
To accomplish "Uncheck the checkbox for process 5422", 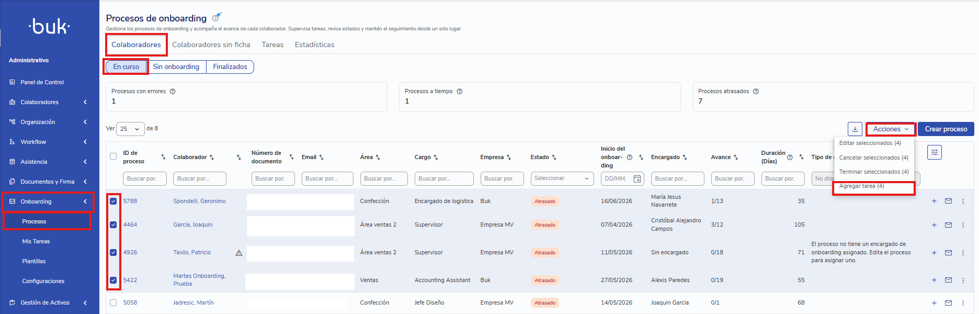I will pos(113,280).
